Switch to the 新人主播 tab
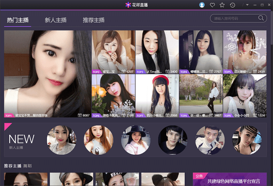 [56, 20]
